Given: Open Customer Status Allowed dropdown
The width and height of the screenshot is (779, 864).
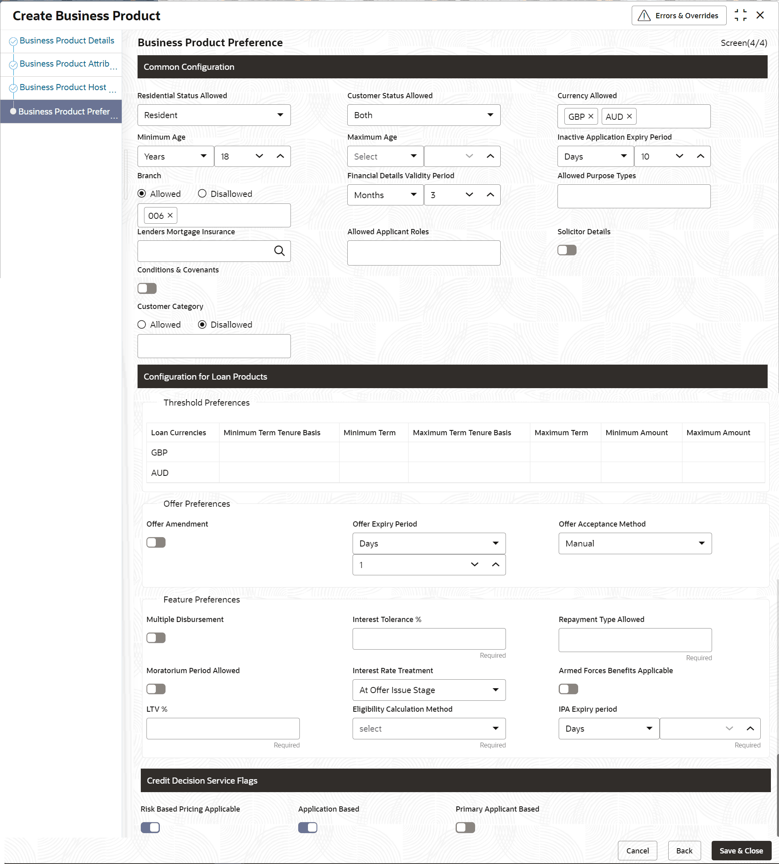Looking at the screenshot, I should [x=424, y=115].
